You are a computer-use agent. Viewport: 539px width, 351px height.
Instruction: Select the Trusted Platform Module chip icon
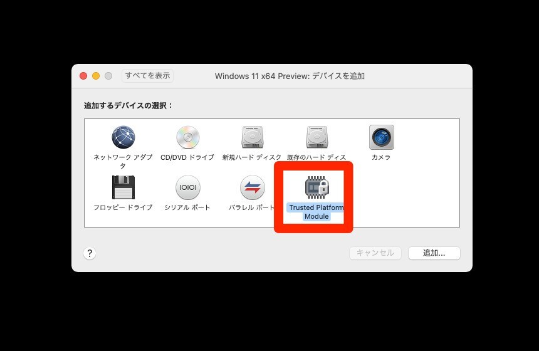[x=317, y=187]
